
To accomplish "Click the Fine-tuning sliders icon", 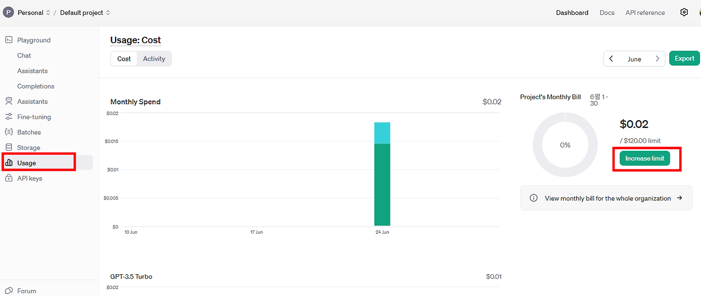I will point(9,116).
